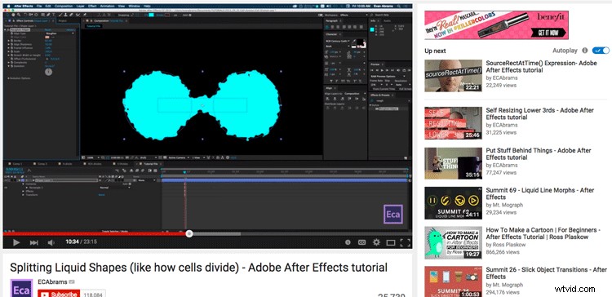Select the Brush tool
The image size is (612, 297).
pyautogui.click(x=60, y=15)
